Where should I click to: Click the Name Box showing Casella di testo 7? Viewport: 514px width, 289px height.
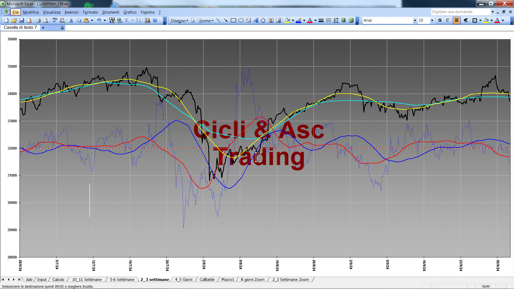click(20, 28)
